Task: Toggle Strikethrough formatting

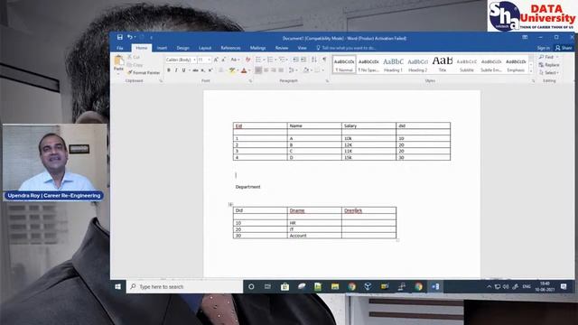Action: (195, 70)
